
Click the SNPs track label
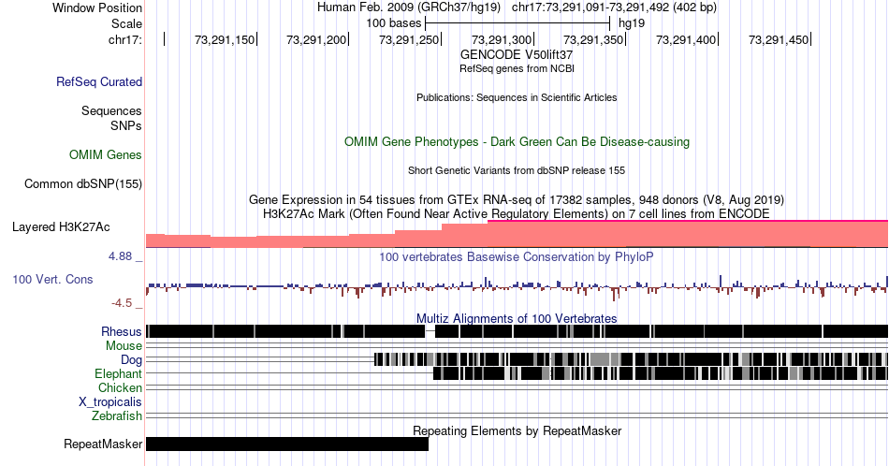126,125
